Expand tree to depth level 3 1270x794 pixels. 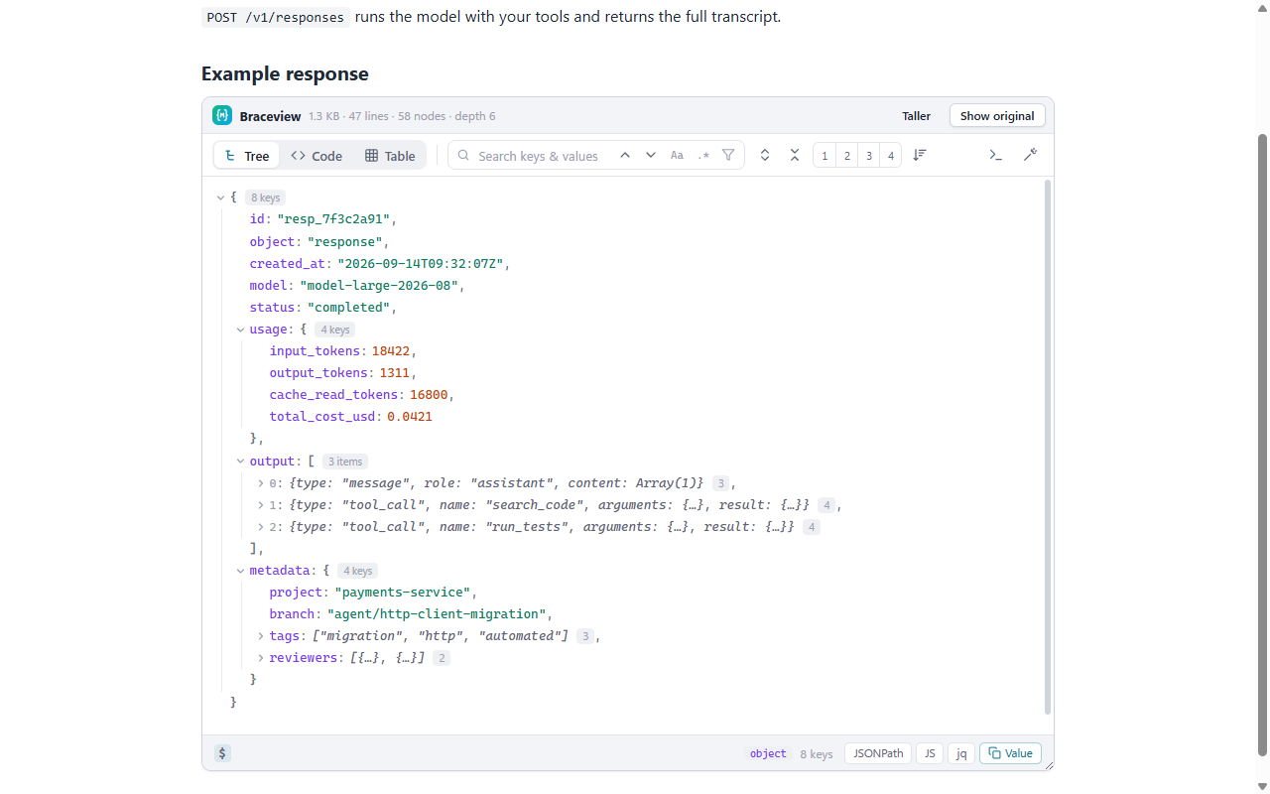tap(869, 156)
